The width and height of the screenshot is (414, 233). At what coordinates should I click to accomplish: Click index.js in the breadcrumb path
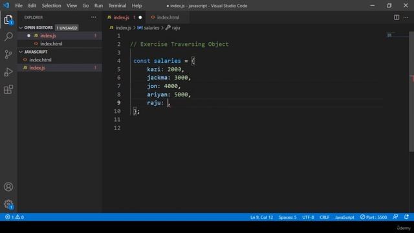pyautogui.click(x=124, y=27)
